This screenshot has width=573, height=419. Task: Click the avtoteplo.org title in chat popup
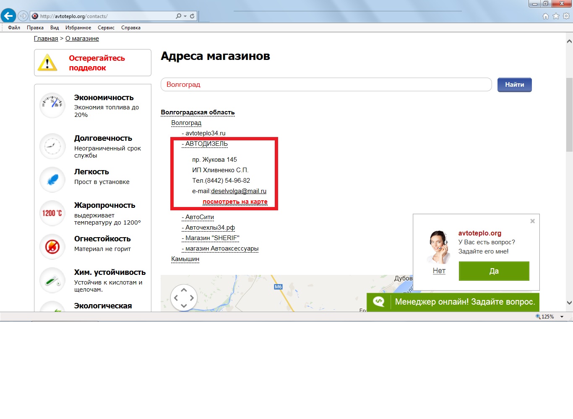[x=480, y=233]
